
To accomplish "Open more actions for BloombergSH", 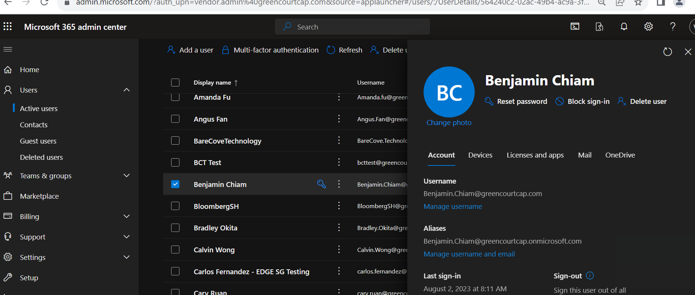I will (x=339, y=206).
